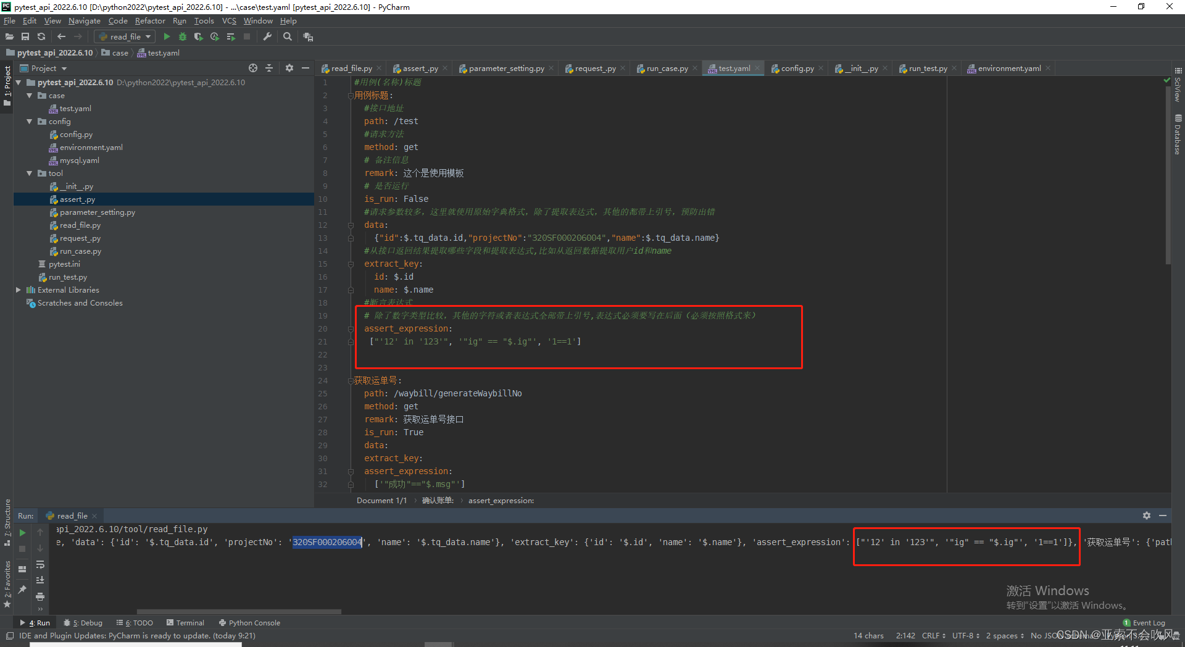Switch to the run_case.py editor tab
1185x647 pixels.
pos(667,69)
